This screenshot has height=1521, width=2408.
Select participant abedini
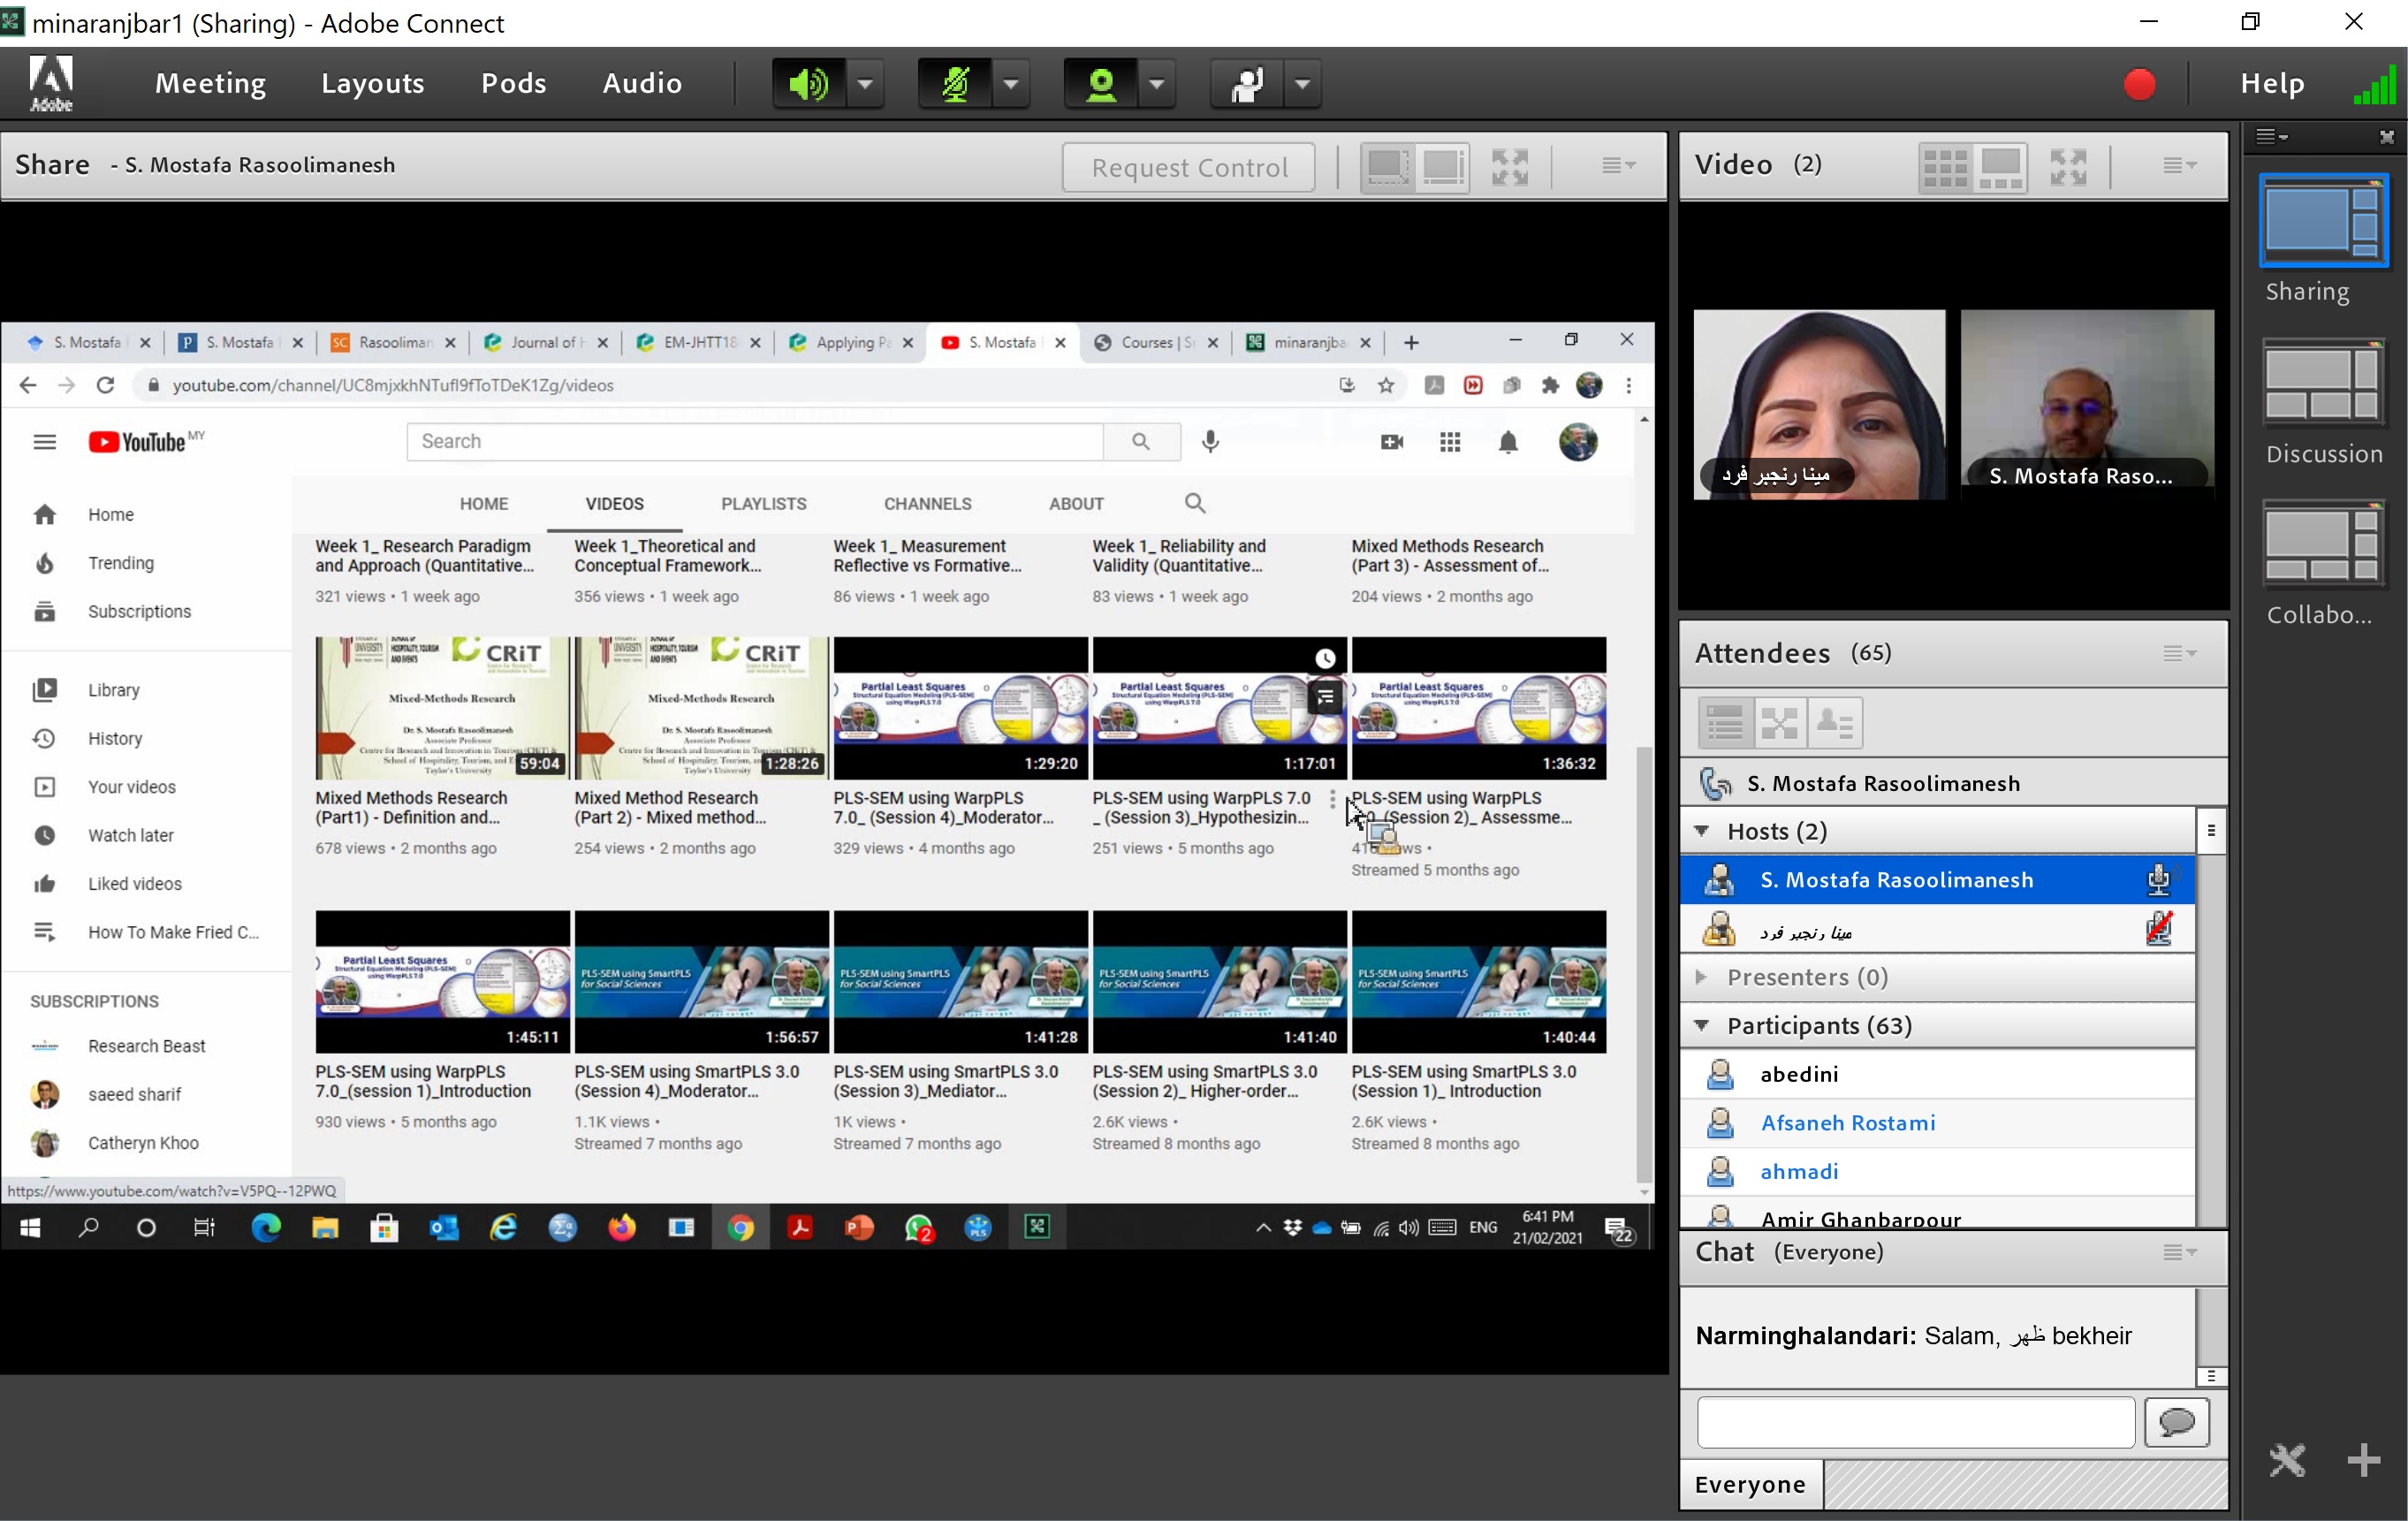pyautogui.click(x=1938, y=1074)
